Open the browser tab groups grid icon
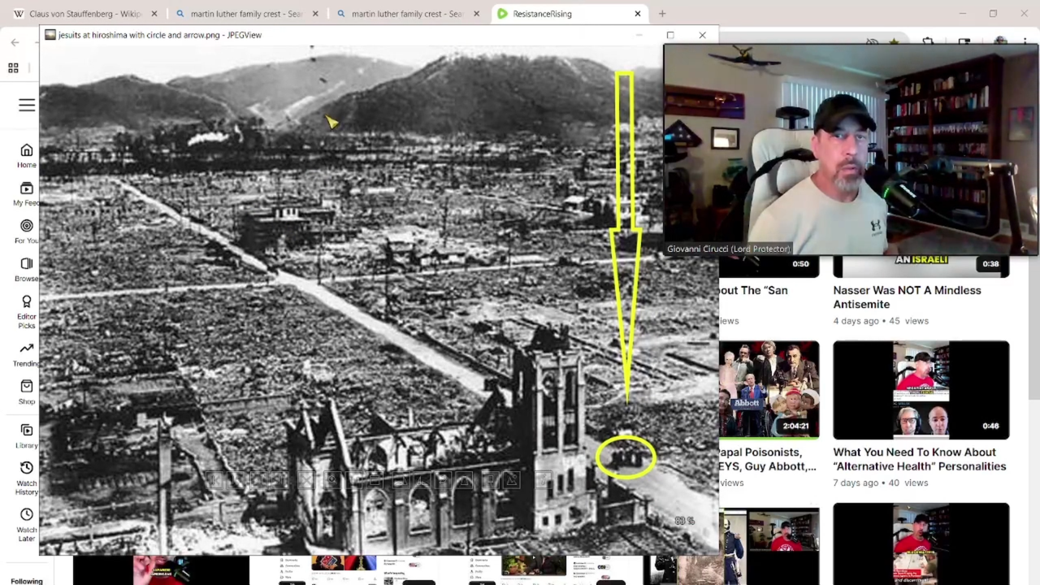This screenshot has height=585, width=1040. pos(13,68)
